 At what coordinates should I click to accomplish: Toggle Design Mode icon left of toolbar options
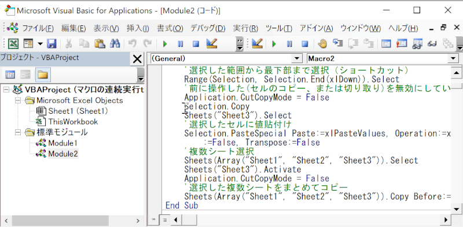[212, 44]
